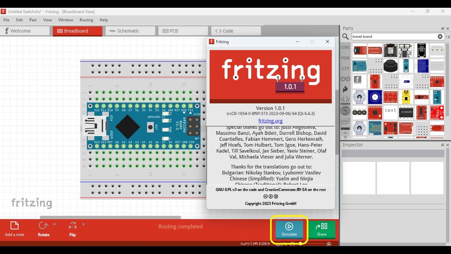
Task: Open the View menu
Action: (x=48, y=20)
